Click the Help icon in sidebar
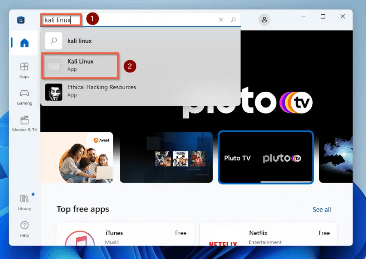366x259 pixels. click(24, 229)
